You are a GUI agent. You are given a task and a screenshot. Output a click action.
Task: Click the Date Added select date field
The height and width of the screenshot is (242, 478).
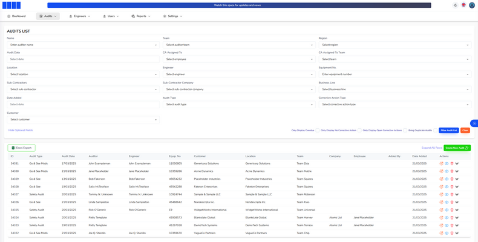(x=83, y=104)
